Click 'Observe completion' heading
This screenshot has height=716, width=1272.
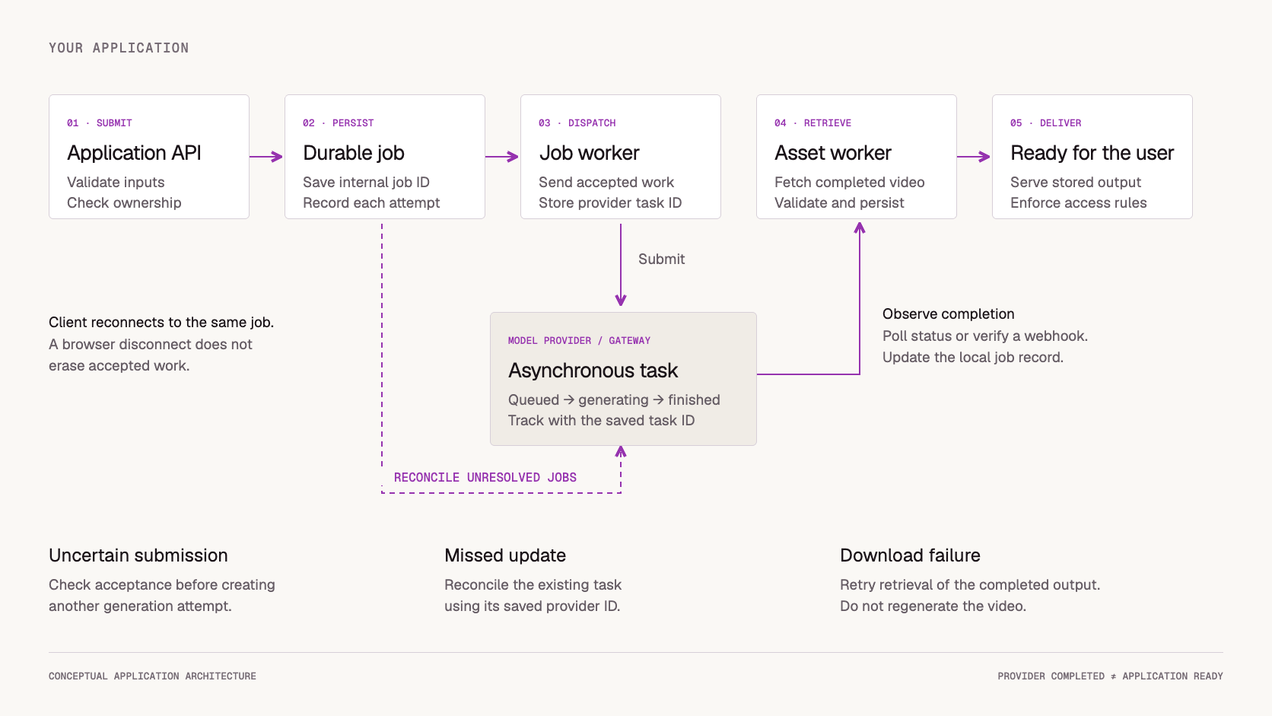pyautogui.click(x=949, y=313)
